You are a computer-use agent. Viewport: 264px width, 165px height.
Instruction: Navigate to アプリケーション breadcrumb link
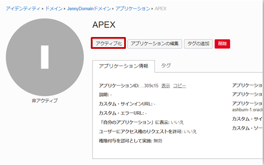pyautogui.click(x=133, y=8)
